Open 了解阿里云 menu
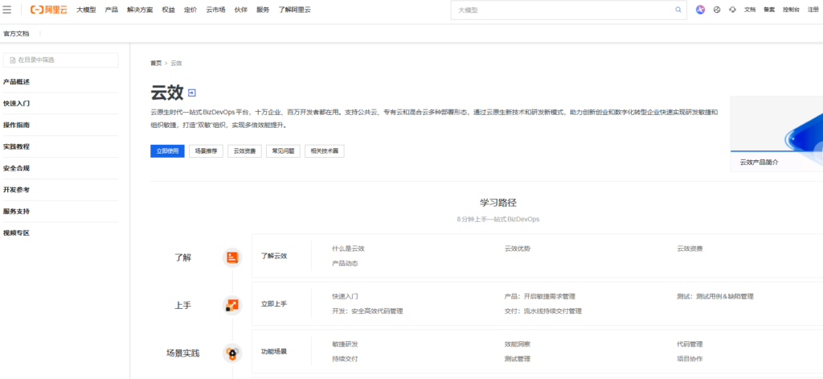The image size is (823, 379). tap(294, 10)
